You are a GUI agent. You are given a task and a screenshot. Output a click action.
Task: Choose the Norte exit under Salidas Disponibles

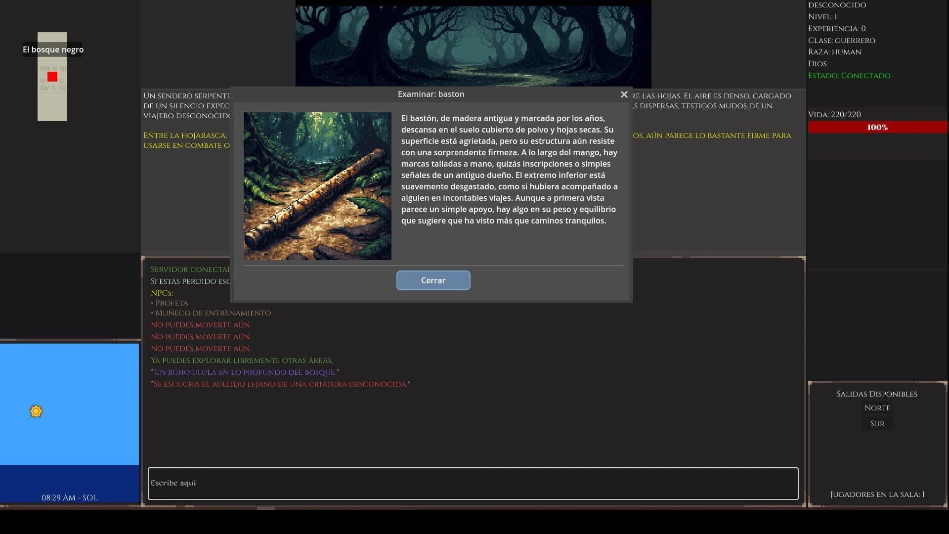coord(876,407)
